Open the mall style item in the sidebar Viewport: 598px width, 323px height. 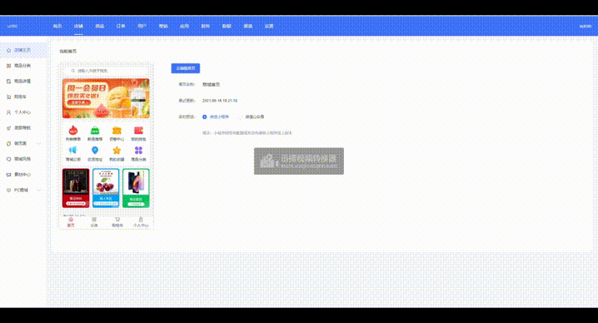pos(22,159)
